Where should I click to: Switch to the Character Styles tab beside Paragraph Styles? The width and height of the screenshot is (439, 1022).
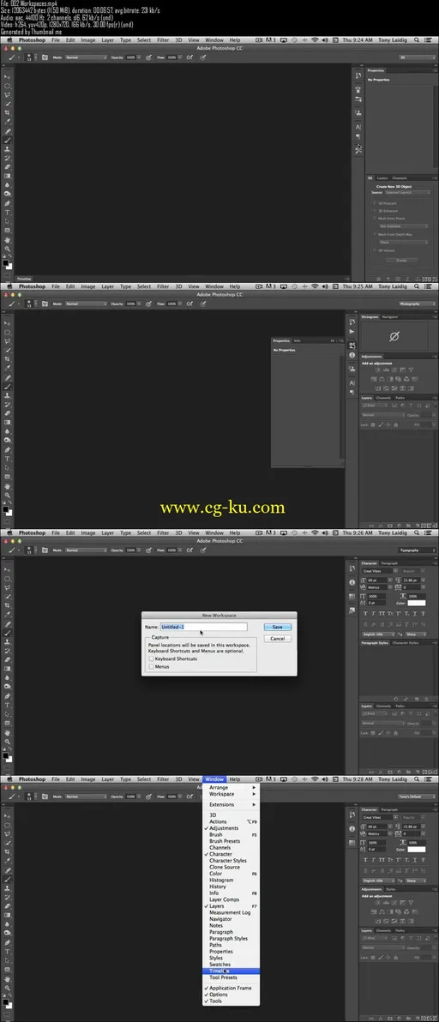click(x=405, y=643)
